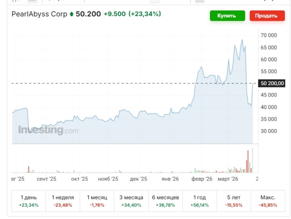
Task: Click the green Купить button
Action: [x=227, y=16]
